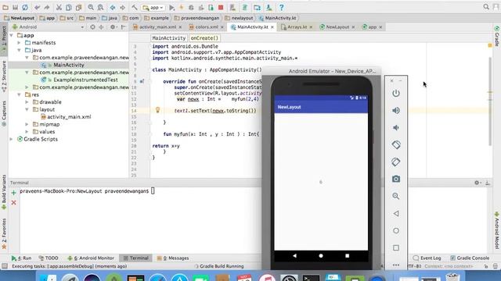Expand the Gradle Scripts node
This screenshot has width=501, height=281.
(12, 139)
